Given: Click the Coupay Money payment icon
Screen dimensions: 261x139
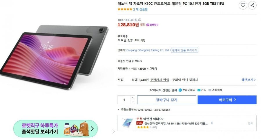Looking at the screenshot, I should [x=180, y=90].
